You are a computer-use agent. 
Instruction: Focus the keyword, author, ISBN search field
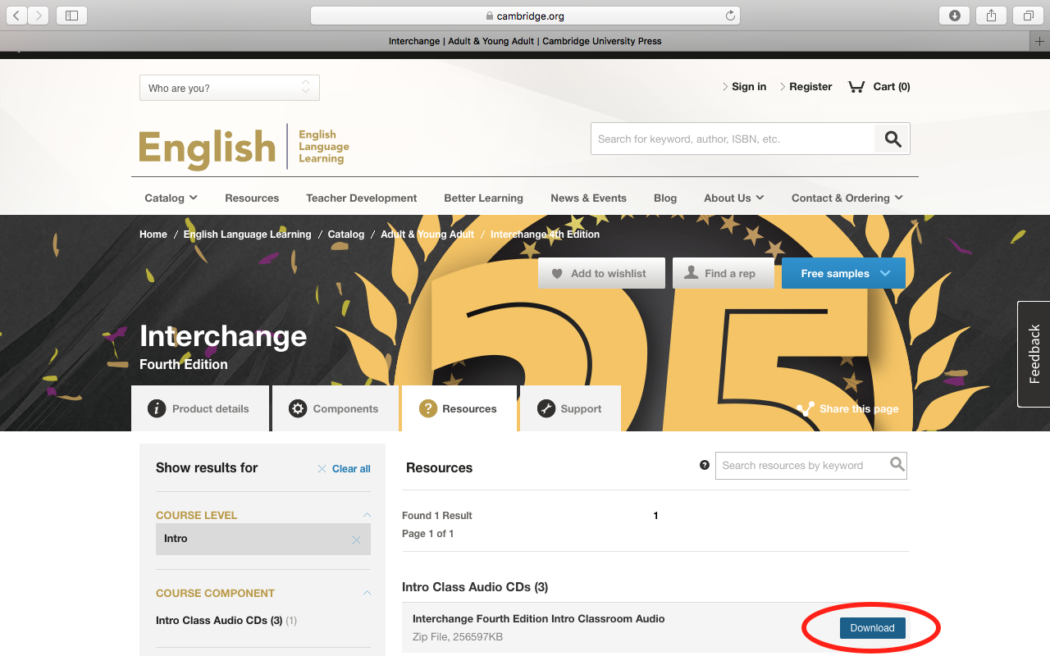pyautogui.click(x=733, y=139)
